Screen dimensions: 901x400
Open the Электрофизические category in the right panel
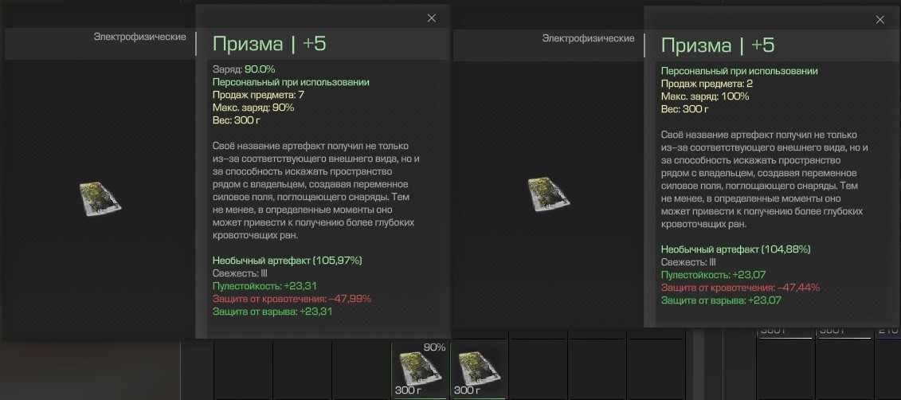[589, 38]
